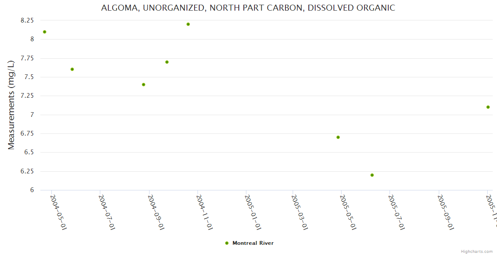497x255 pixels.
Task: Click the chart title about dissolved organic carbon
Action: point(248,8)
